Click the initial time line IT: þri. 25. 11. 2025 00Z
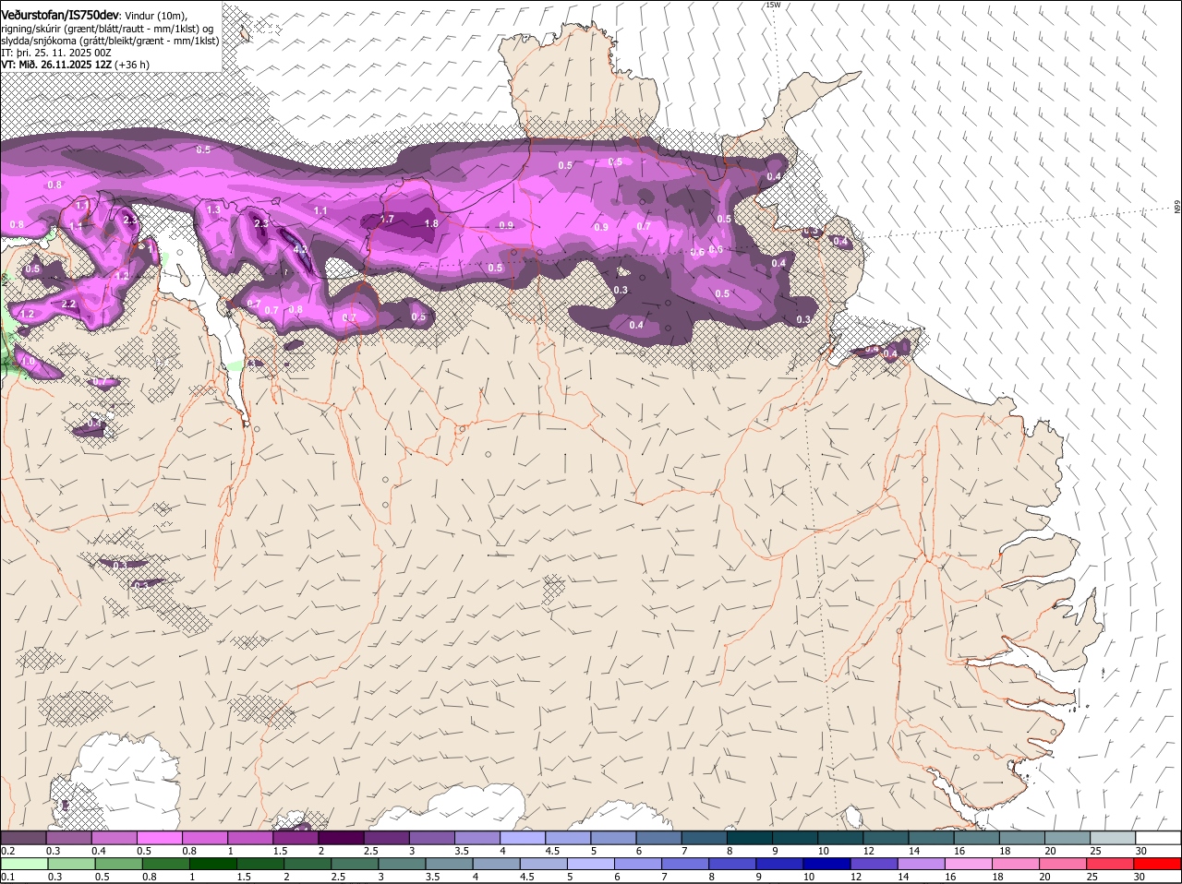Screen dimensions: 1182x884 pyautogui.click(x=56, y=53)
